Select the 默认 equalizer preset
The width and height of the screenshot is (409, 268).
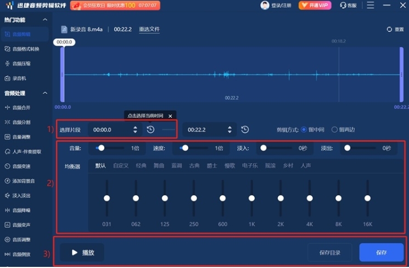(100, 166)
